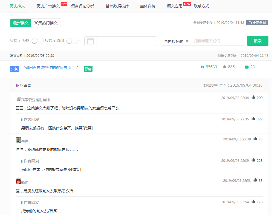Click thumbs-up icon on reply with 223 likes
Screen dimensions: 272x215
tap(253, 160)
